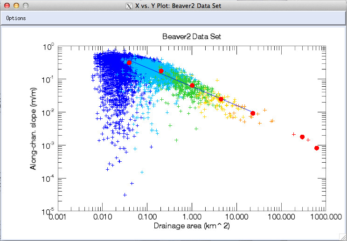Click the 'Beaver2 Data Set' plot heading

(x=191, y=36)
